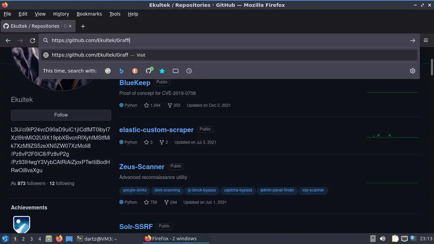The image size is (434, 244).
Task: Click the dork-scanning topic tag
Action: coord(167,190)
